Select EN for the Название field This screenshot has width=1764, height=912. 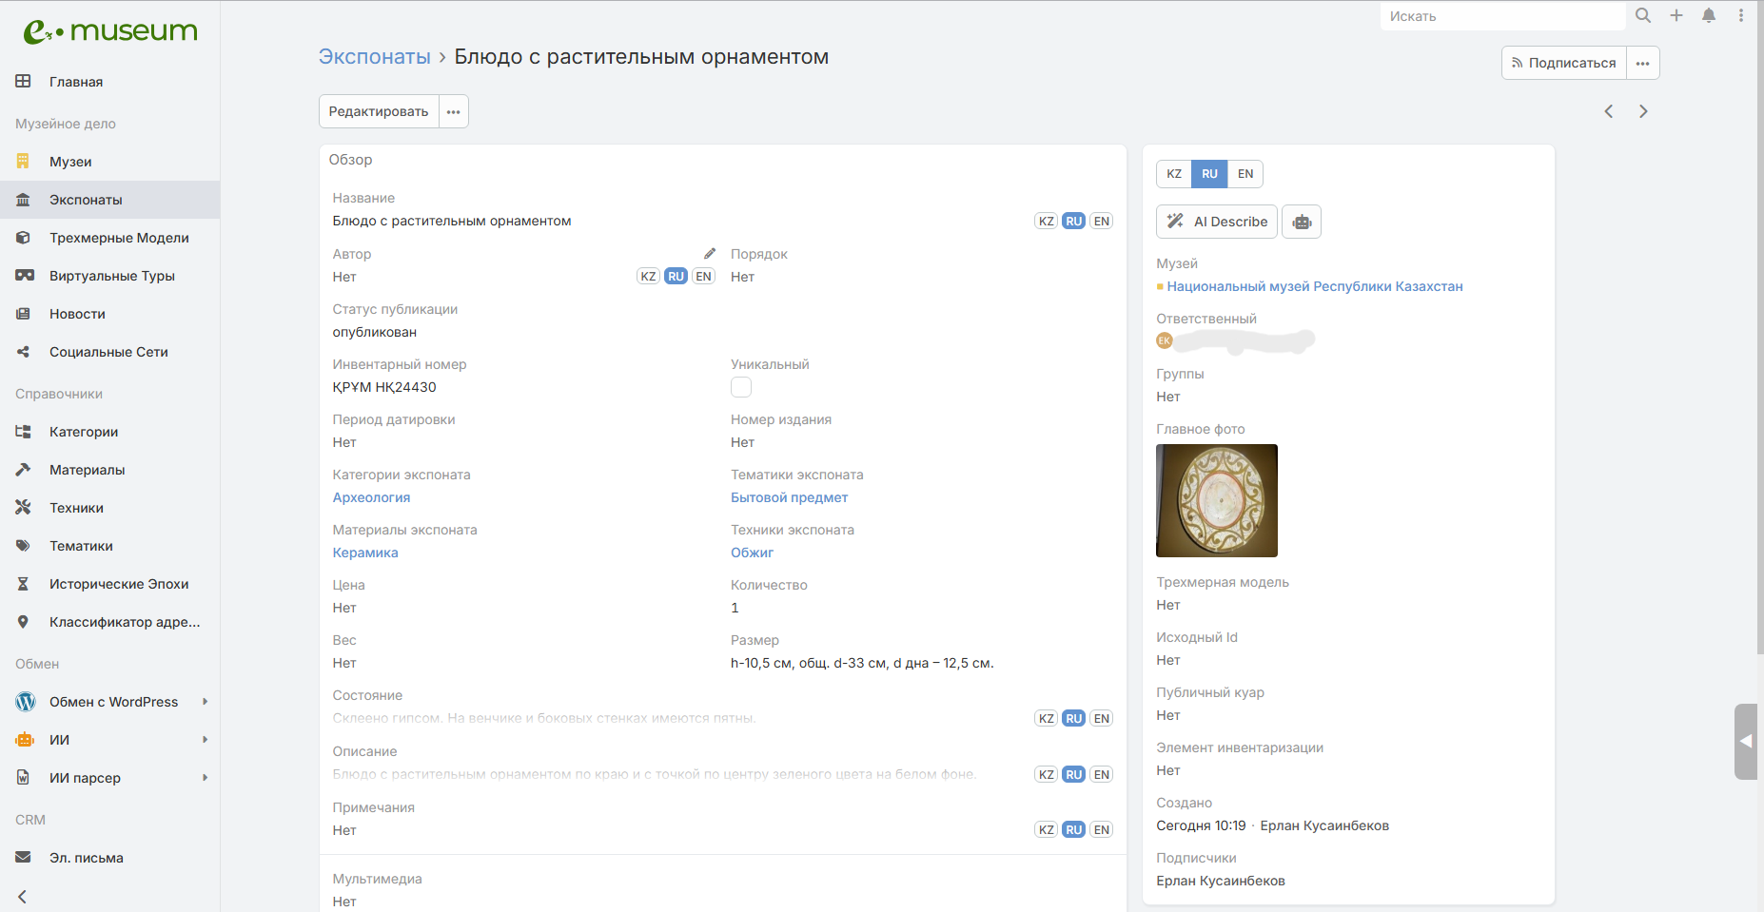(1101, 222)
